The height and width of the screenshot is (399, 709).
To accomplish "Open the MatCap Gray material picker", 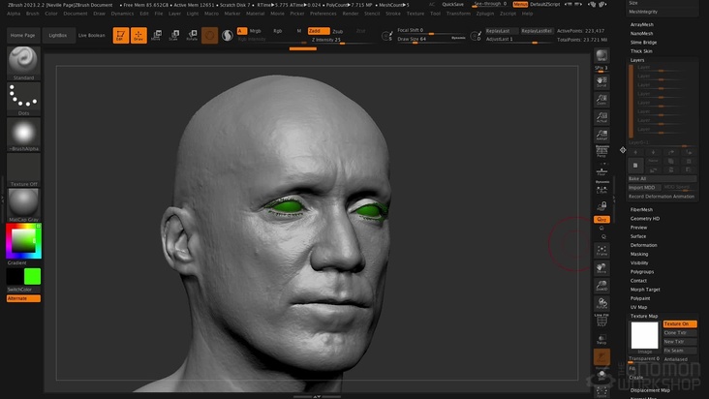I will coord(23,203).
